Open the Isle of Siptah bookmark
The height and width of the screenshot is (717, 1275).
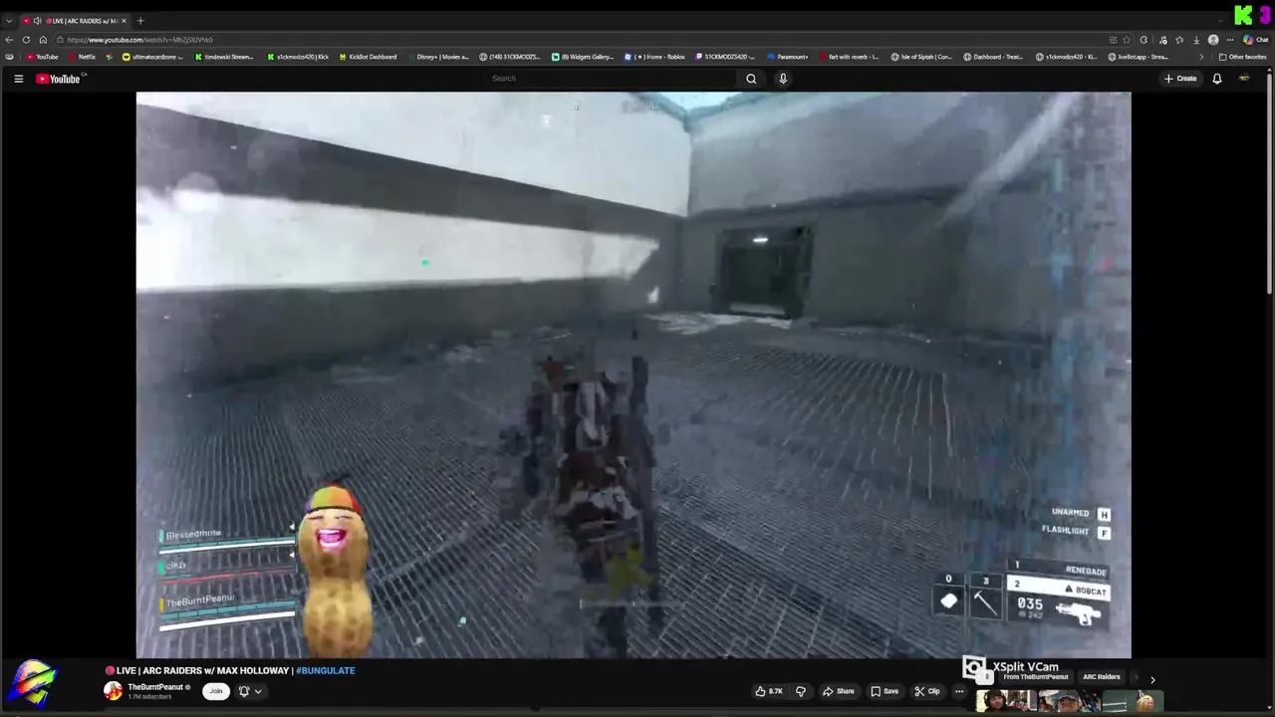coord(921,57)
